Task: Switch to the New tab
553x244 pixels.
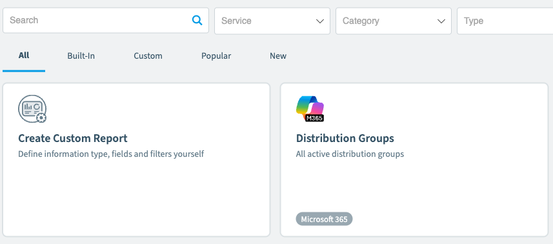Action: (x=278, y=56)
